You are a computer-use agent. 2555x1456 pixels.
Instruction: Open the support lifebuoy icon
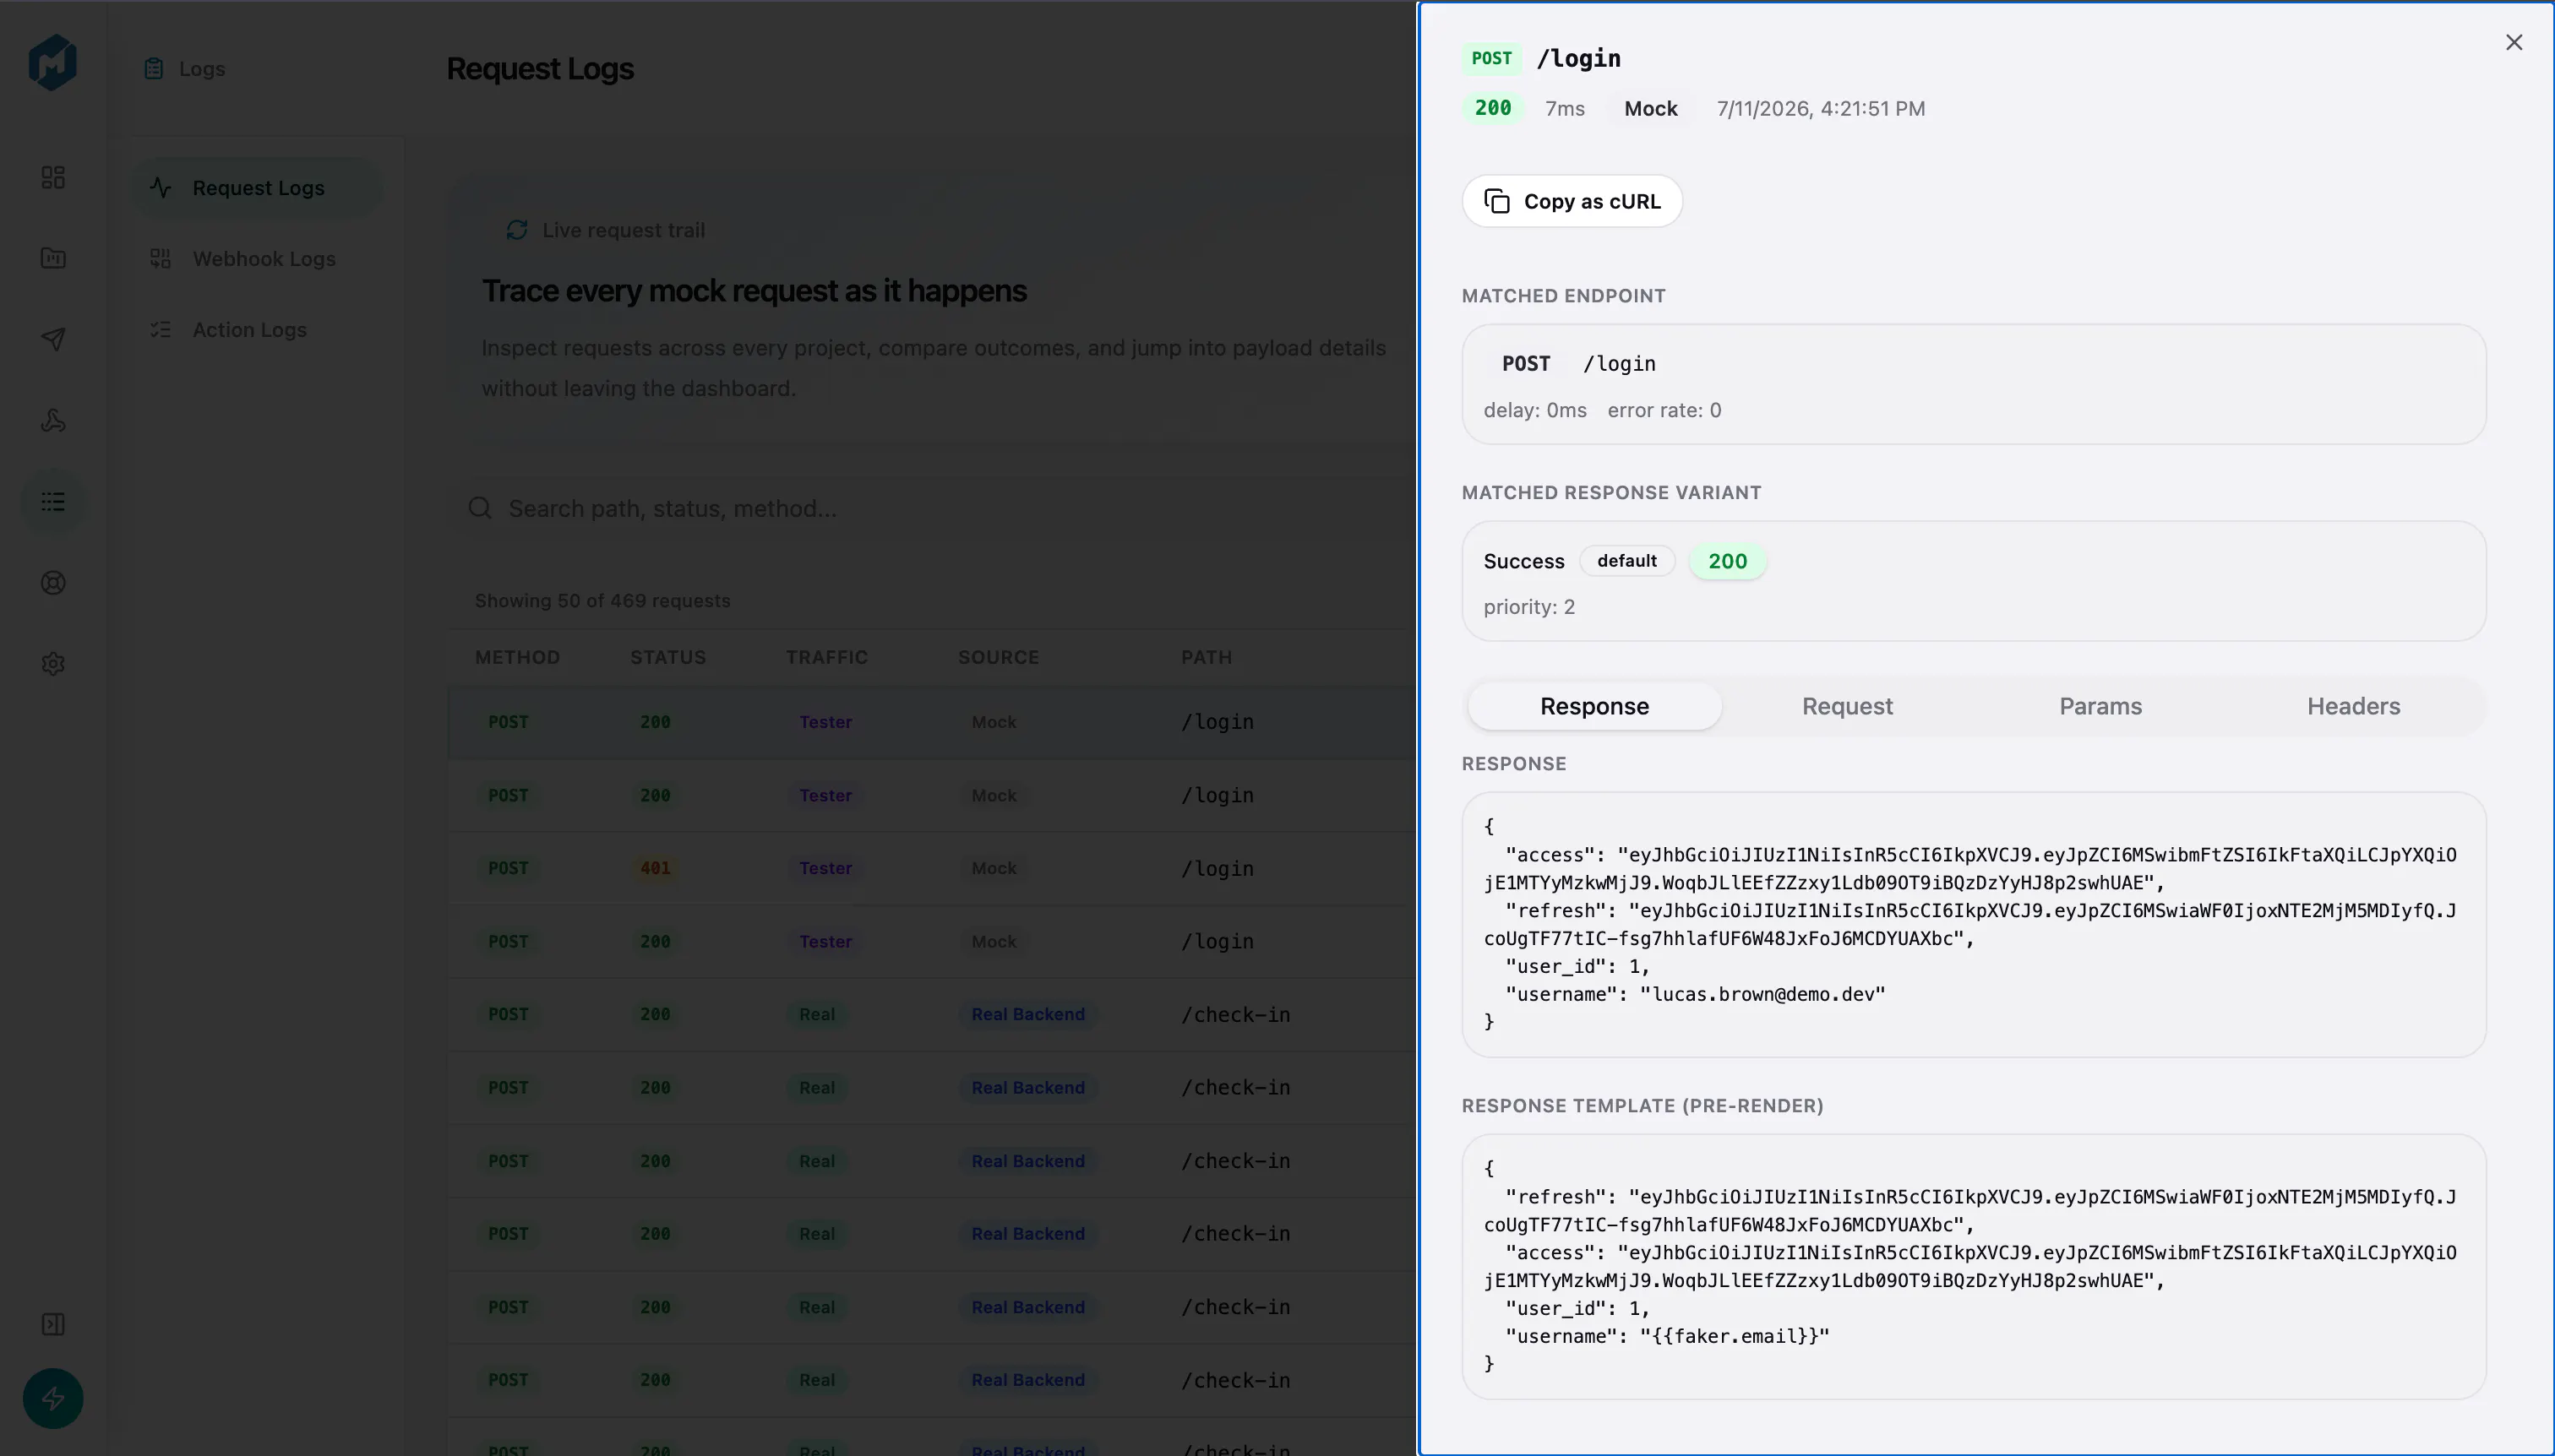point(53,583)
